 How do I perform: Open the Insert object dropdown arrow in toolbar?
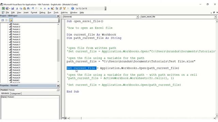click(10, 8)
